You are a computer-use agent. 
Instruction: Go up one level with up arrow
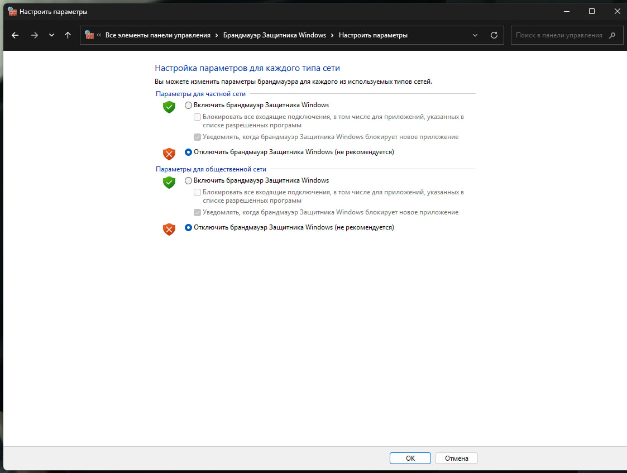(68, 35)
